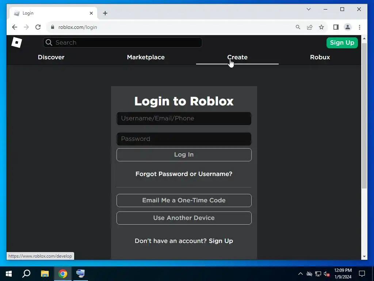Select the Login browser tab
The width and height of the screenshot is (374, 281).
[53, 13]
